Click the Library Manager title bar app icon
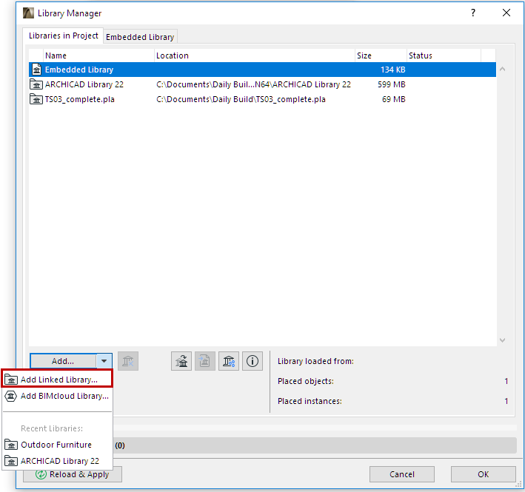Viewport: 525px width, 492px height. [x=28, y=13]
